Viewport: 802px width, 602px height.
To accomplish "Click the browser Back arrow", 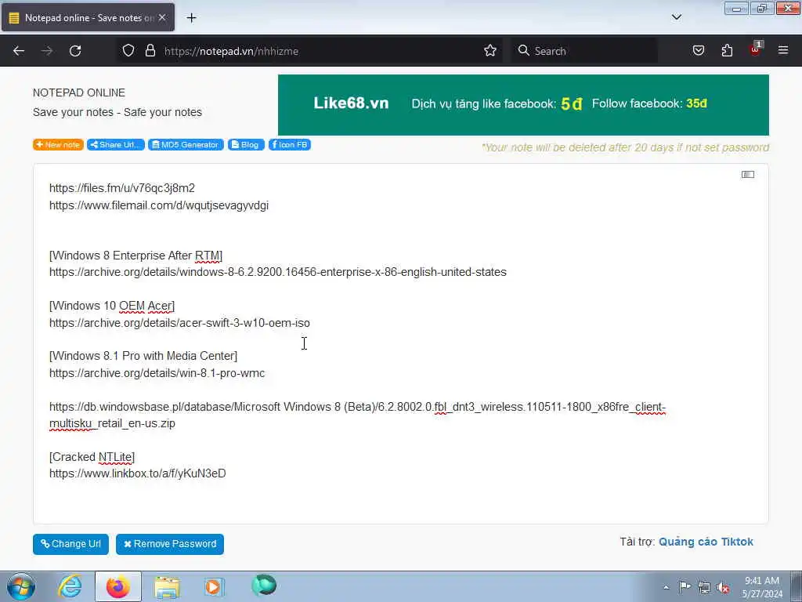I will 19,51.
